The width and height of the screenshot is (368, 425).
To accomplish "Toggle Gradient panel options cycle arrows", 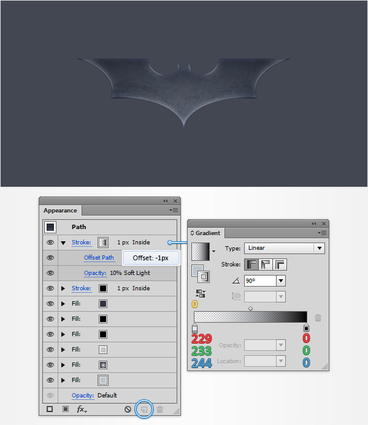I will click(x=192, y=233).
